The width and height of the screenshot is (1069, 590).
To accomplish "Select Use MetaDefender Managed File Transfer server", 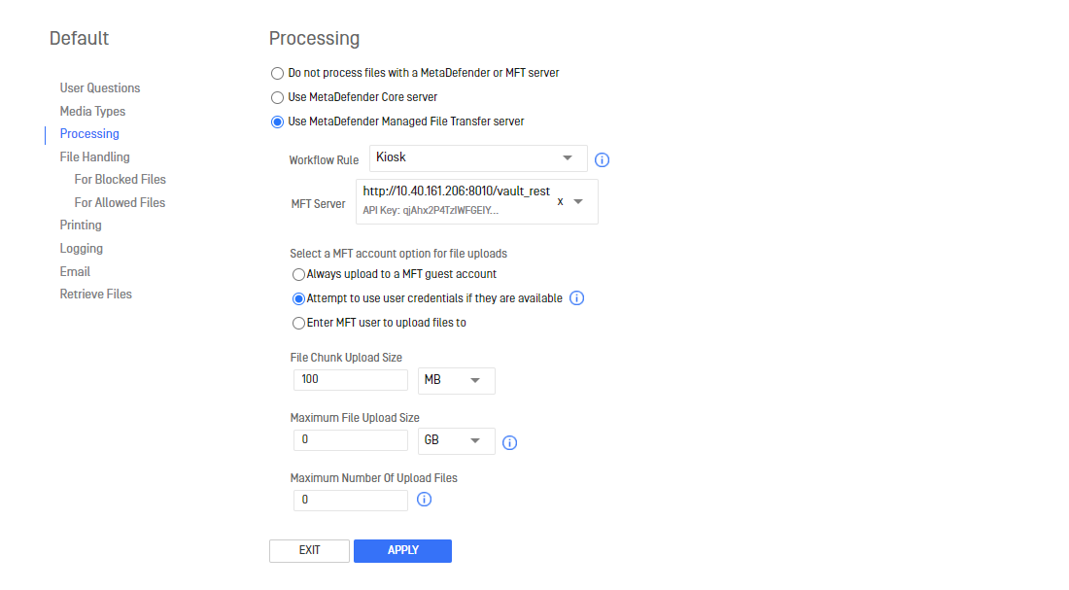I will click(x=277, y=122).
